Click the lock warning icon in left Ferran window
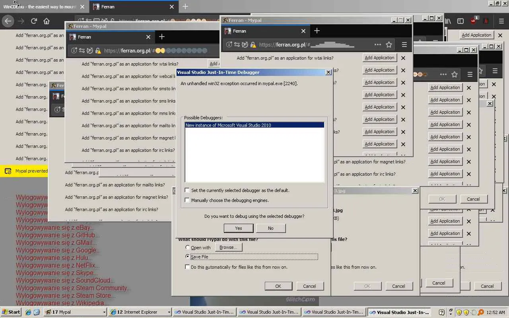Screen dimensions: 509x318 (x=98, y=50)
